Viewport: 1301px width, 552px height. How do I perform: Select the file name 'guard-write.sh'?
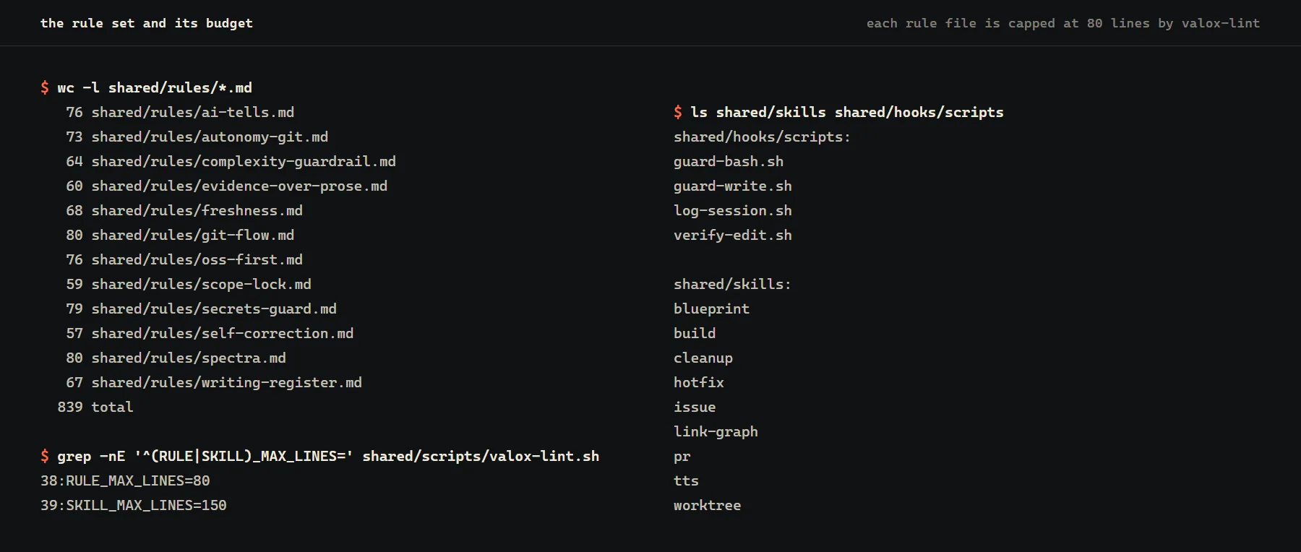point(733,186)
